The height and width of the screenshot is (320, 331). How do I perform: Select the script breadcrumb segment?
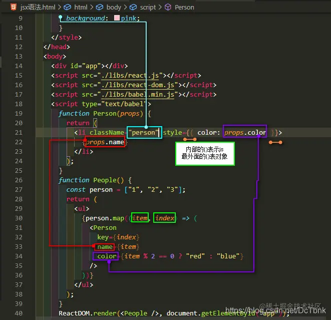(148, 8)
